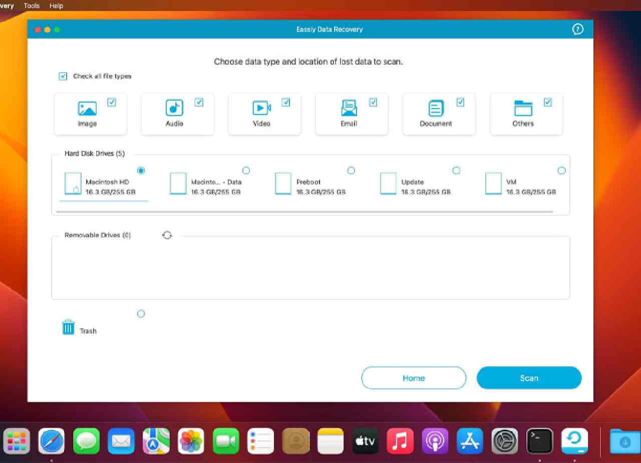Open Music from the dock
Image resolution: width=641 pixels, height=463 pixels.
400,441
